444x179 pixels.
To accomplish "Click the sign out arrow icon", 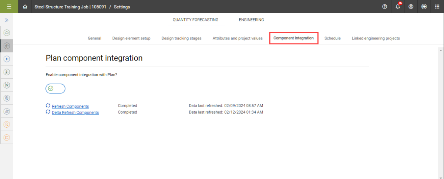I will [x=424, y=7].
